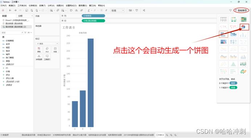
Task: Open the 酒店数量条形图 sheet tab
Action: (29, 135)
